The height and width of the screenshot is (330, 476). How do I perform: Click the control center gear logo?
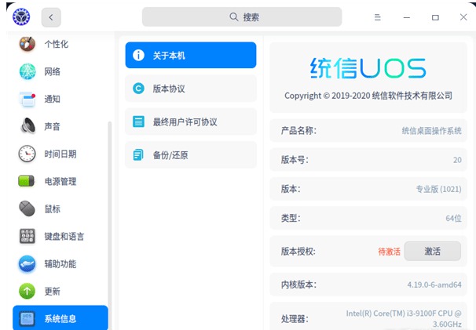[21, 16]
